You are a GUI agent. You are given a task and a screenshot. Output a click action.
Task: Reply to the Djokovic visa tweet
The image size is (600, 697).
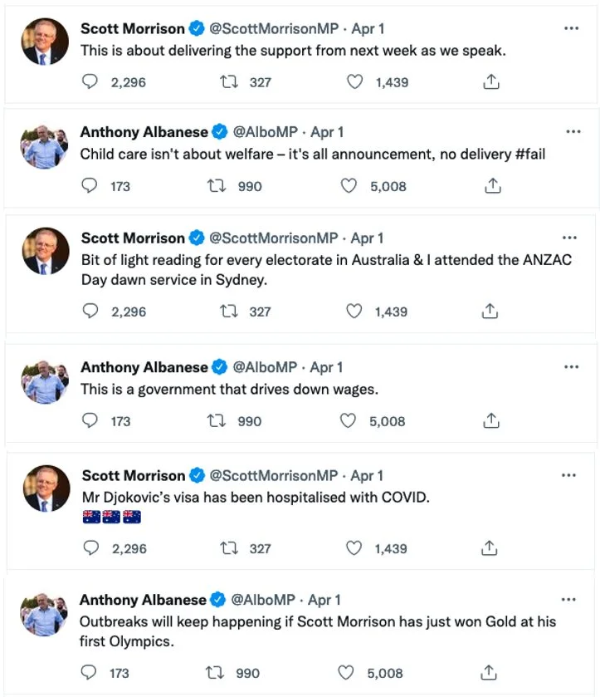(x=91, y=548)
